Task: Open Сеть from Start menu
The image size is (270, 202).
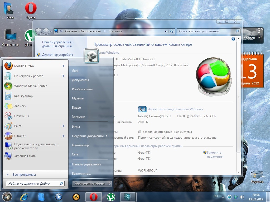Action: point(75,154)
